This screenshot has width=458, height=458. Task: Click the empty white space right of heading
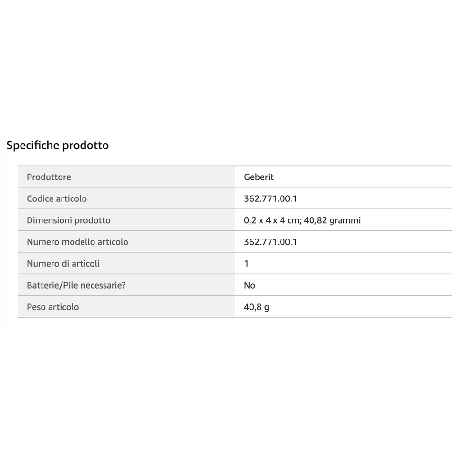coord(286,145)
